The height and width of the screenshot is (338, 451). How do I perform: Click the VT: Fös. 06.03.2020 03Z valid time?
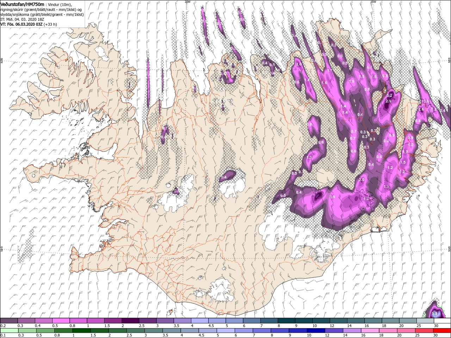(21, 24)
